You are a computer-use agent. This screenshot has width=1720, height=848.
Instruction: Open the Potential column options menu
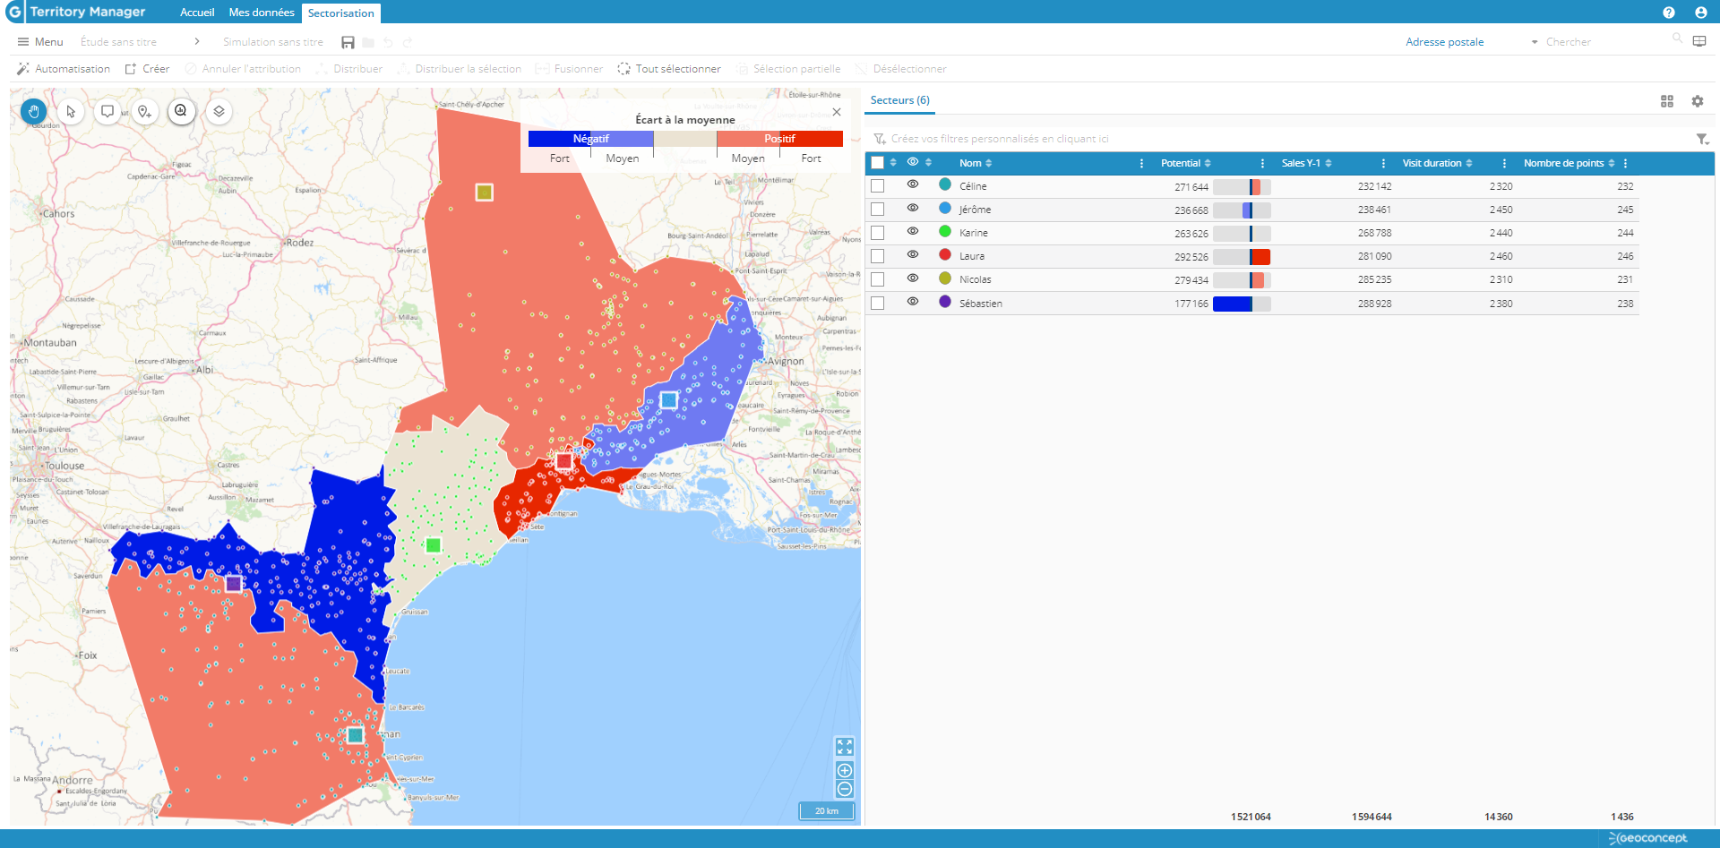tap(1261, 163)
